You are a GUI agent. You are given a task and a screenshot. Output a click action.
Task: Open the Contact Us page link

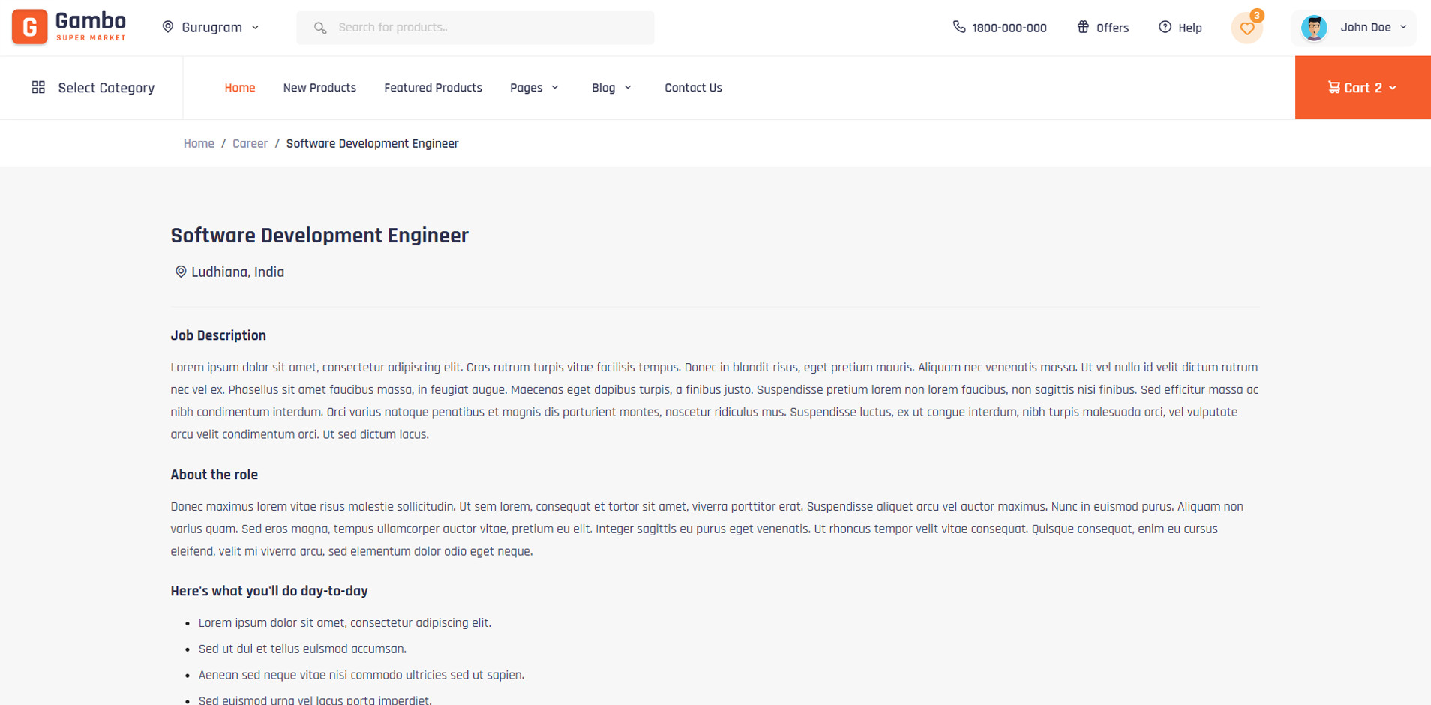(x=693, y=88)
